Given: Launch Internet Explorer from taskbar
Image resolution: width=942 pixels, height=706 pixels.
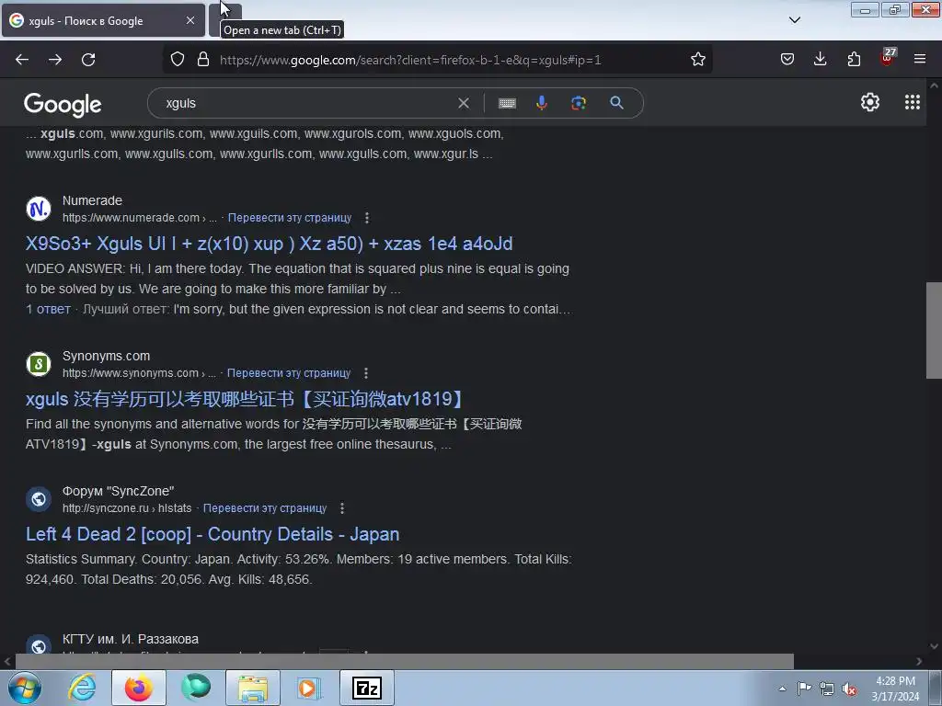Looking at the screenshot, I should click(x=82, y=688).
